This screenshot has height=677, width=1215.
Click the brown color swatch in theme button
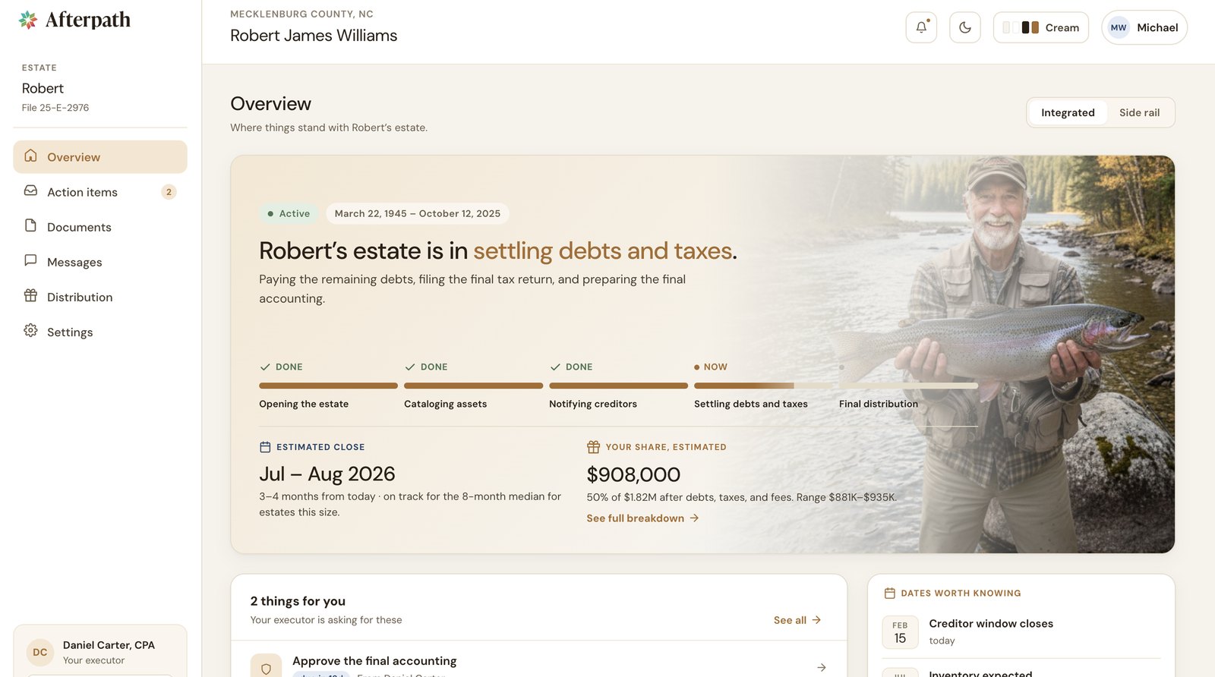[x=1034, y=27]
